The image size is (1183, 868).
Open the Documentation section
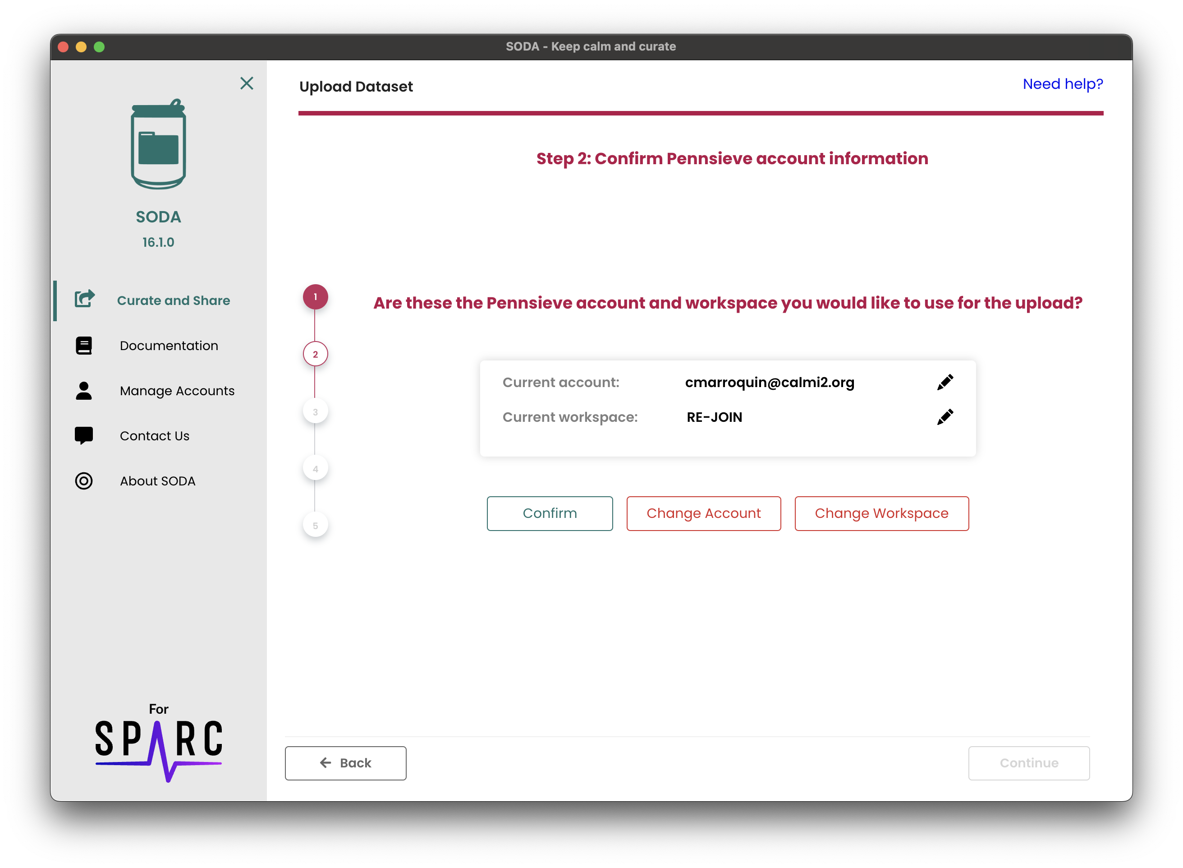point(169,346)
